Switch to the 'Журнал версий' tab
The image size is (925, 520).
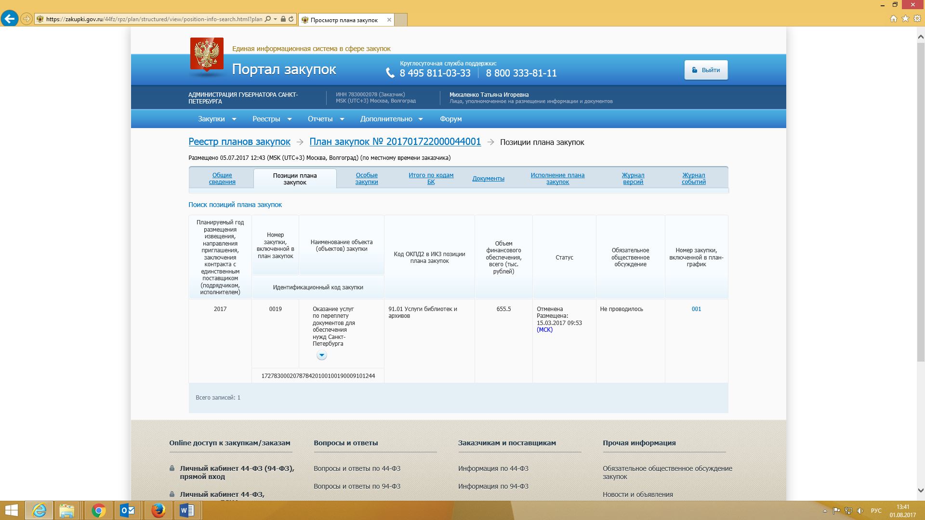[x=633, y=178]
